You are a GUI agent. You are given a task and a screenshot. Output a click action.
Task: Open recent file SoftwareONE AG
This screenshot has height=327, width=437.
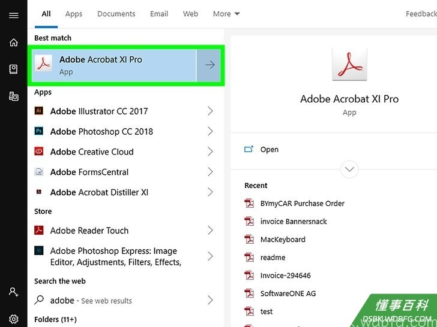tap(288, 293)
